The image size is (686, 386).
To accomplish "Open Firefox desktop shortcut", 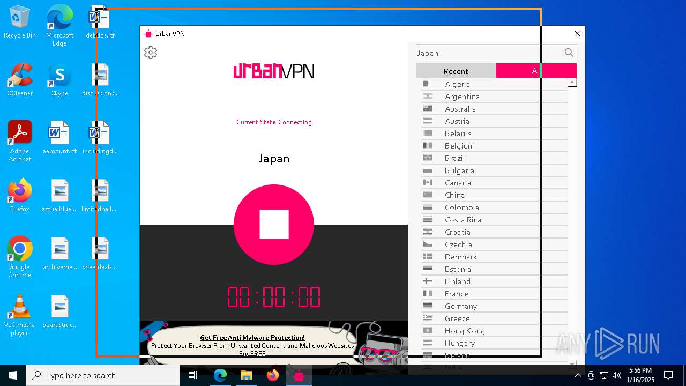I will tap(20, 196).
